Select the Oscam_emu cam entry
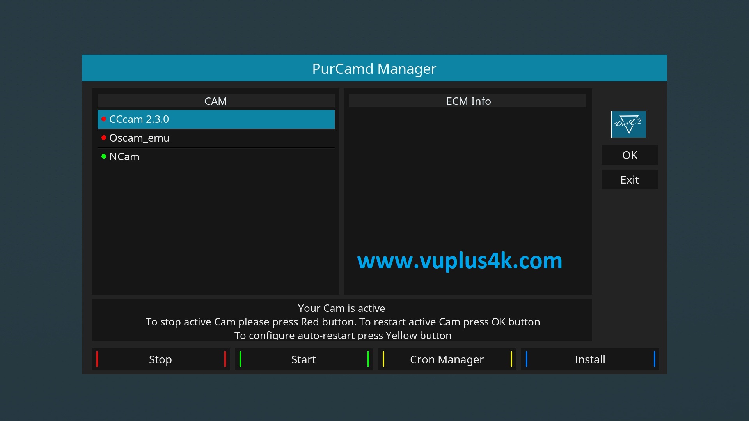Viewport: 749px width, 421px height. click(x=216, y=138)
